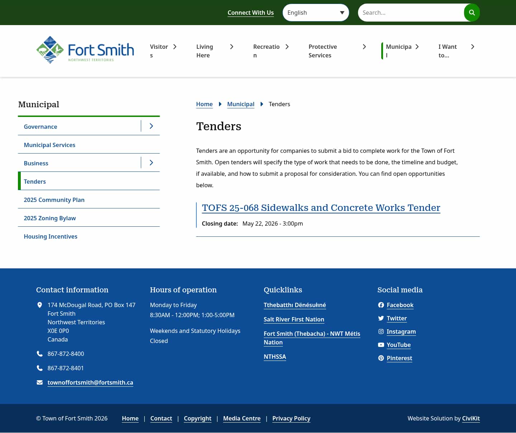Click phone number 867-872-8401
The width and height of the screenshot is (516, 433).
[66, 368]
